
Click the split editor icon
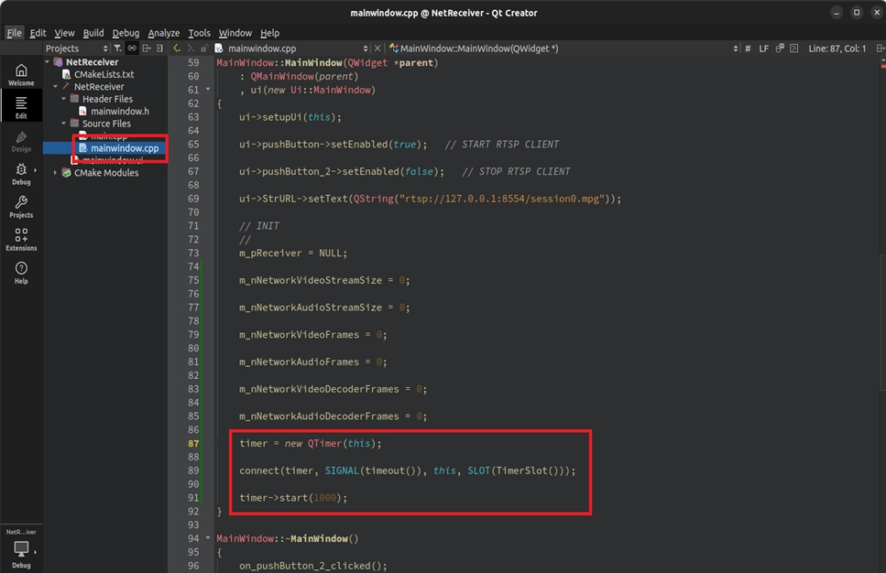(x=881, y=49)
